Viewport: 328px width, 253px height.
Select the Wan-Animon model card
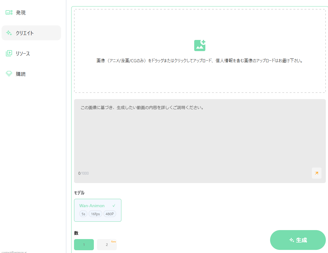pos(98,210)
